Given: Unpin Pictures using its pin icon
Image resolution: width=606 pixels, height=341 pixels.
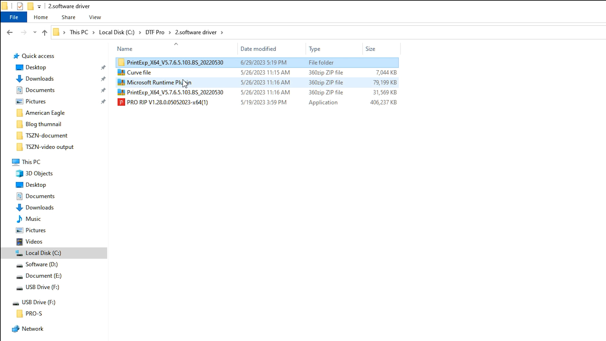Looking at the screenshot, I should pos(103,101).
